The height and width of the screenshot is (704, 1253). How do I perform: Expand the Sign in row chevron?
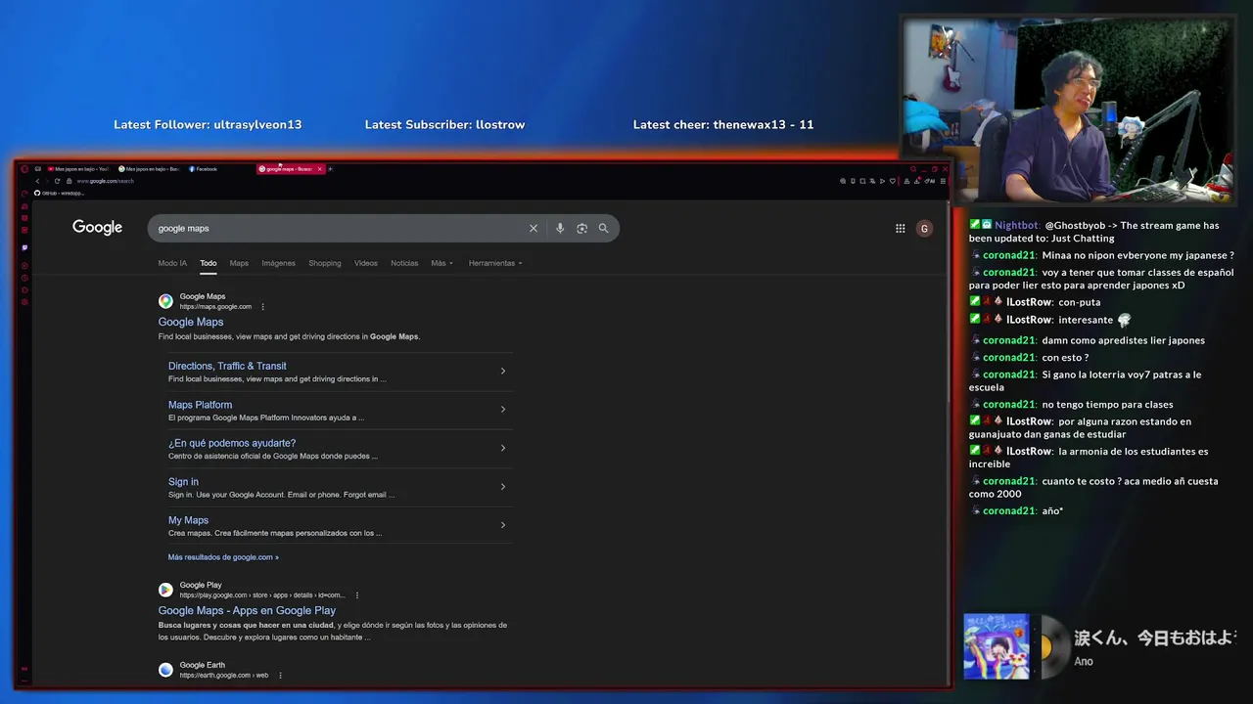(x=503, y=487)
